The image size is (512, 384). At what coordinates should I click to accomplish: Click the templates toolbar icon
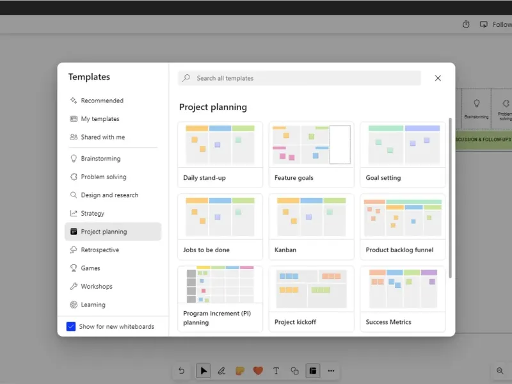click(313, 371)
